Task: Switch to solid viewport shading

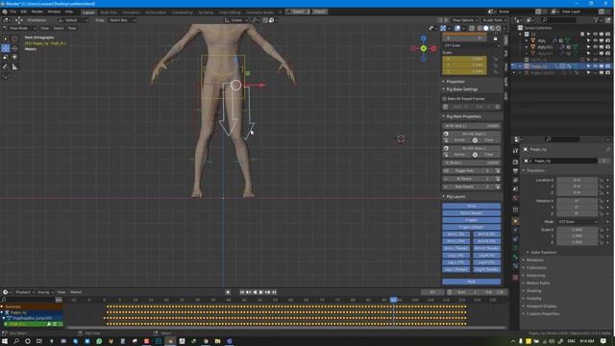Action: pos(485,28)
